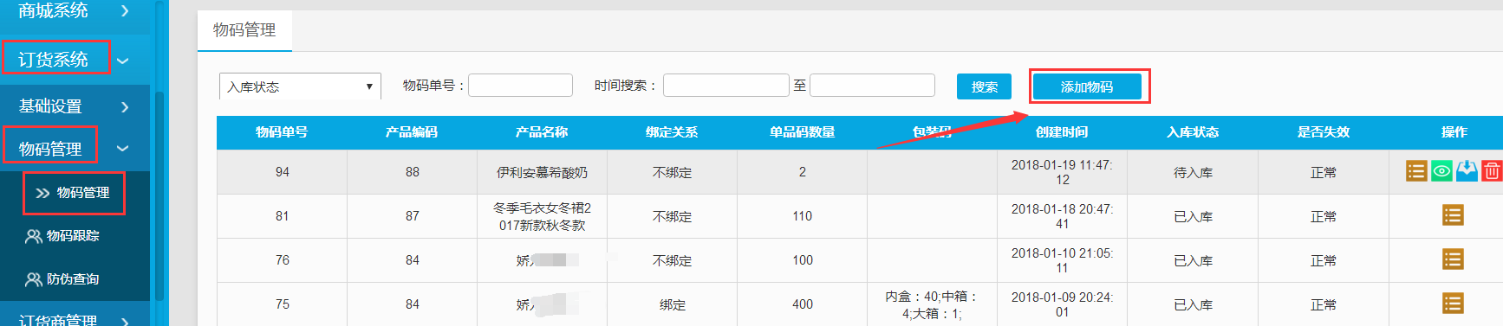Click the user icon beside 防伪查询
The image size is (1503, 326).
point(34,279)
